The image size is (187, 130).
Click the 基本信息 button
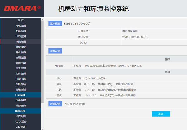[x=55, y=23]
